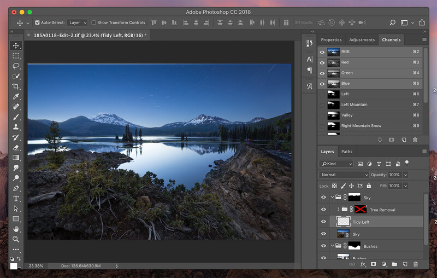Open the Kind filter dropdown
This screenshot has height=278, width=437.
point(336,164)
